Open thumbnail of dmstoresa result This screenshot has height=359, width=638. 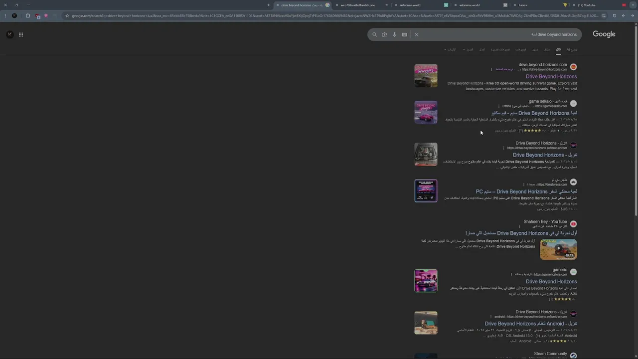pos(426,191)
